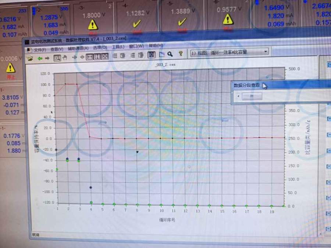Open the 选项(O) menu
The height and width of the screenshot is (248, 331).
(100, 48)
